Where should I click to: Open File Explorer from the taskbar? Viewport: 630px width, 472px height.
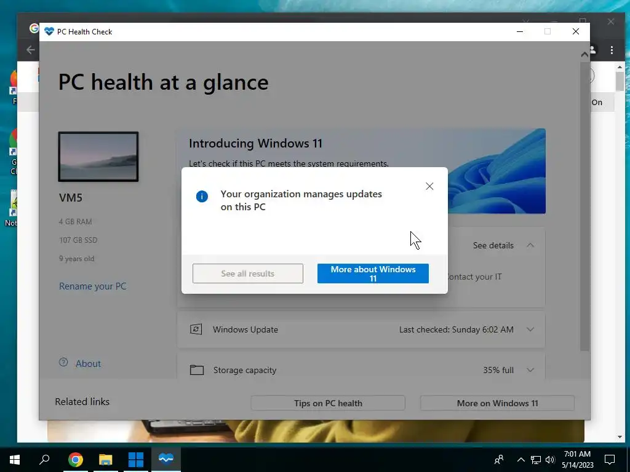106,460
